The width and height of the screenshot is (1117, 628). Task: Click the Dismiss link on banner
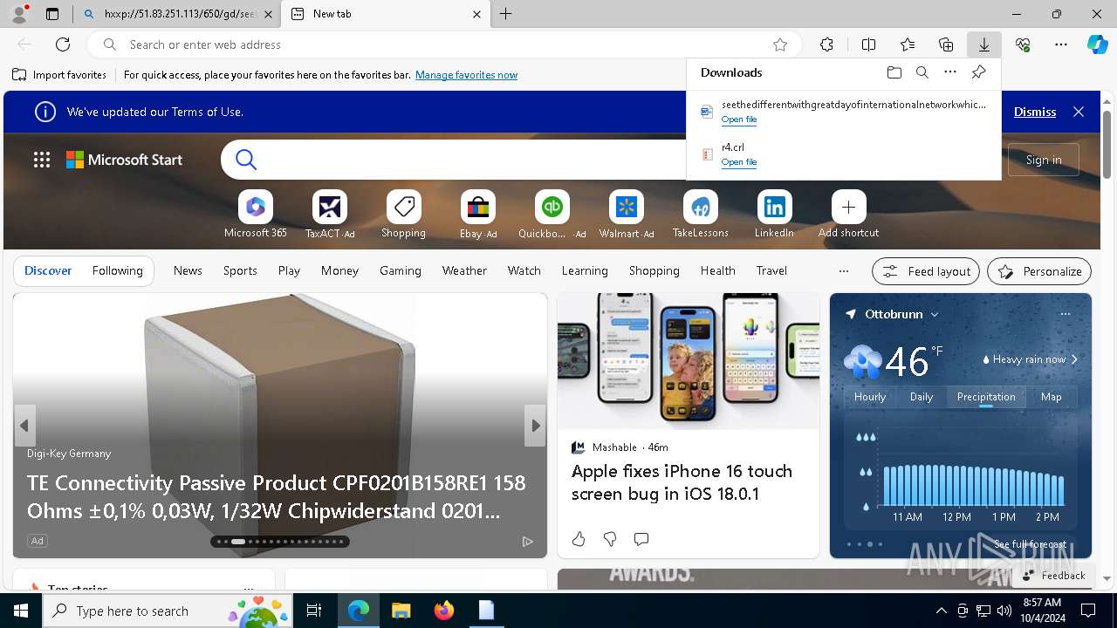(x=1035, y=112)
